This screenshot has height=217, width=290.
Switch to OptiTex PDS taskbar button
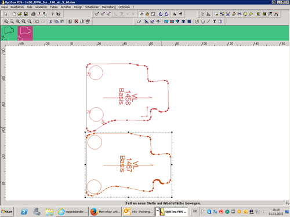[172, 212]
